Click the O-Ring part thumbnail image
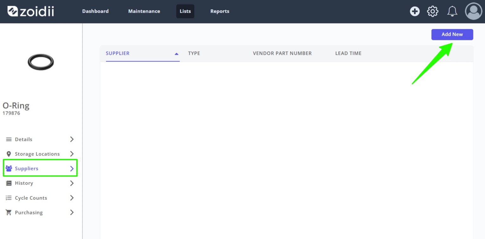 pos(41,62)
